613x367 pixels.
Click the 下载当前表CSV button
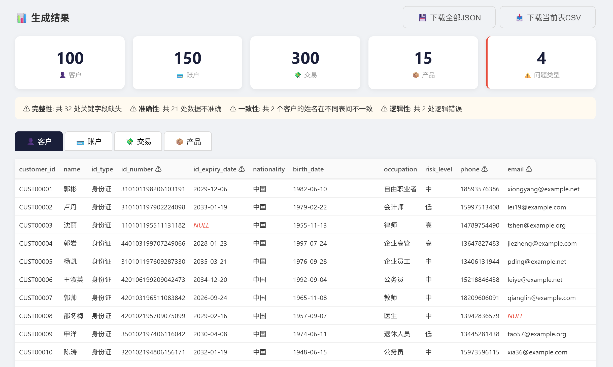[548, 17]
